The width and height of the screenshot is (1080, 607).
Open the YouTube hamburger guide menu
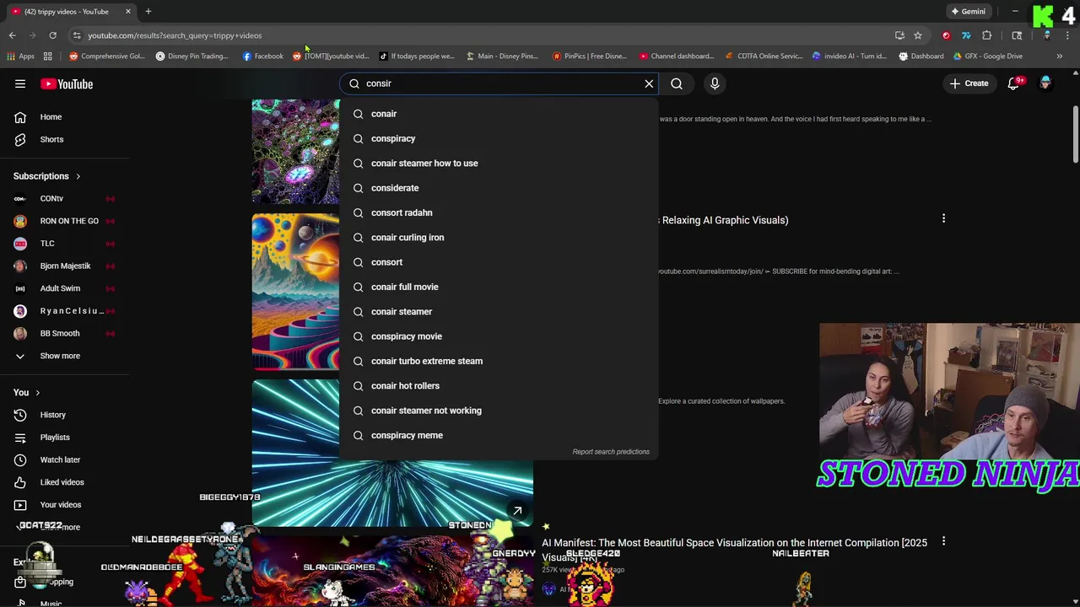pyautogui.click(x=20, y=83)
